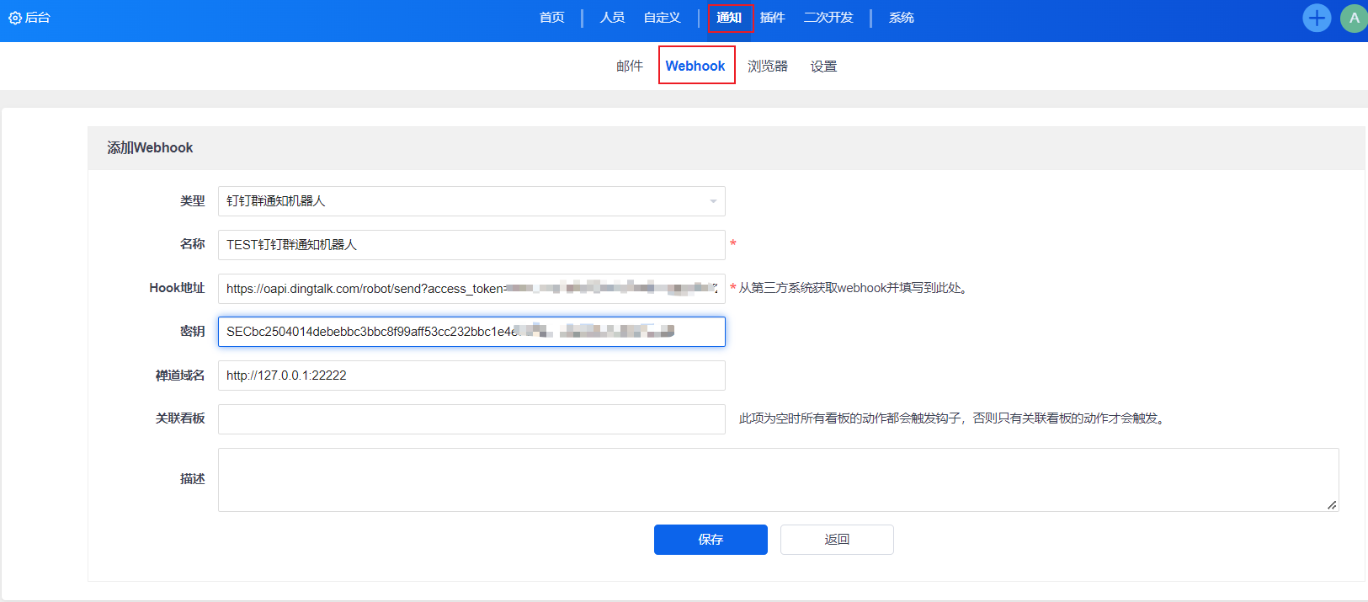This screenshot has height=602, width=1368.
Task: Select the 通知 top menu
Action: click(729, 18)
